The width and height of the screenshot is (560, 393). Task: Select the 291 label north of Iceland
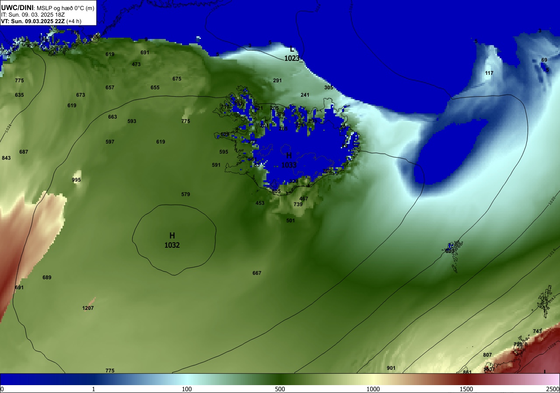coord(277,81)
